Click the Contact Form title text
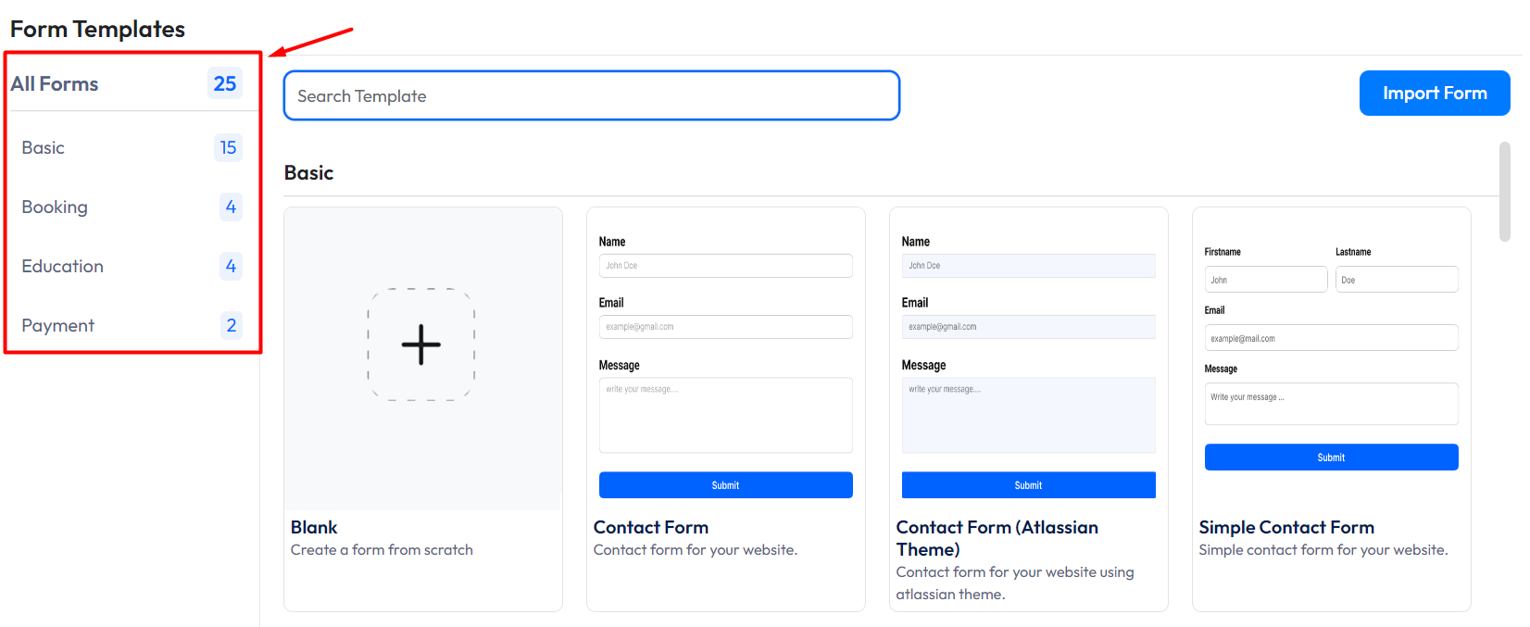 coord(651,528)
